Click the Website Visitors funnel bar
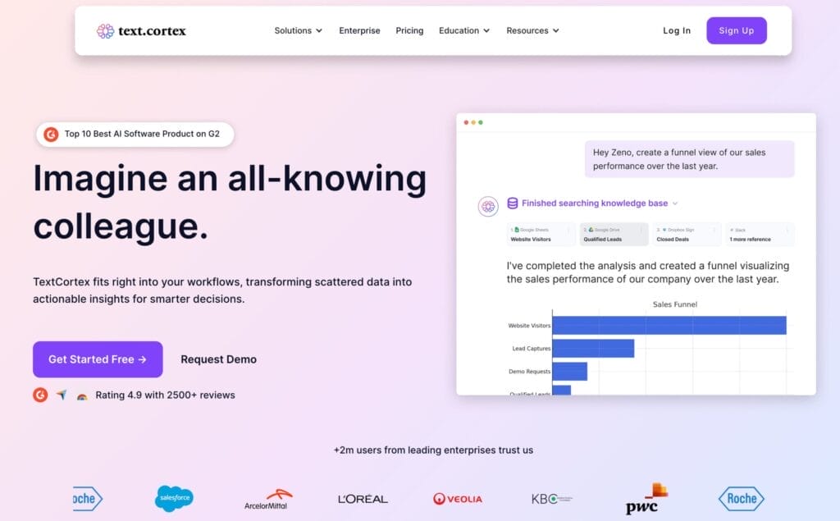 point(669,326)
